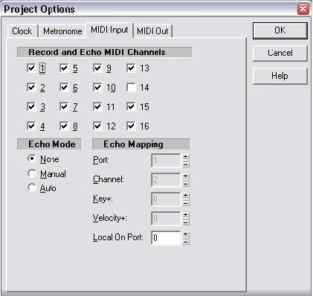Decrease the Channel value with down arrow
This screenshot has height=296, width=313.
[x=186, y=184]
